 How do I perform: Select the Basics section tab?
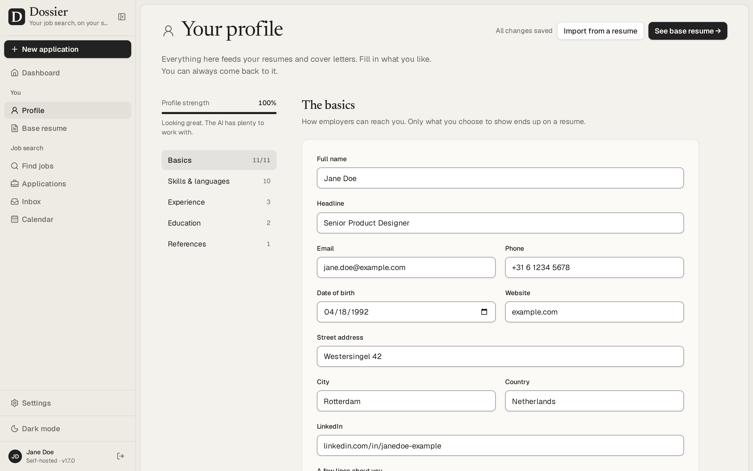point(219,160)
